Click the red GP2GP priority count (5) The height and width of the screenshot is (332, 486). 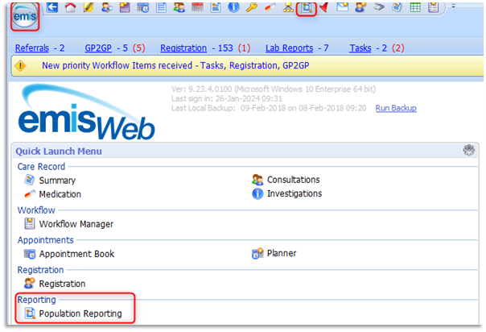(139, 48)
